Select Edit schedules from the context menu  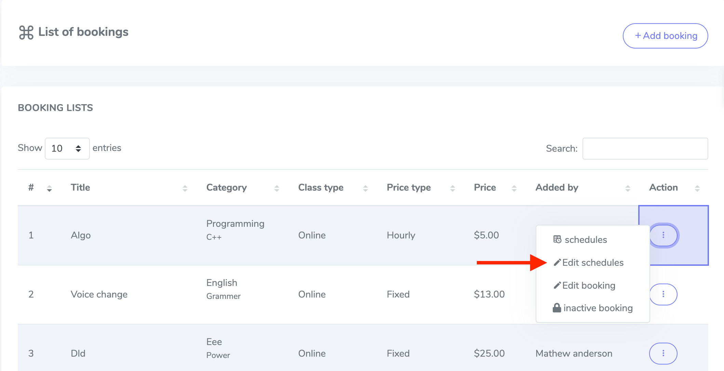click(593, 262)
